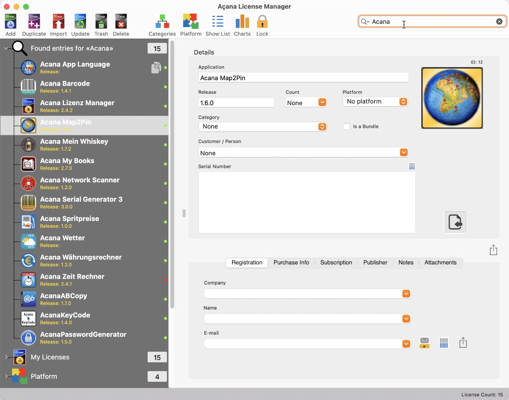Switch to the Attachments tab
Image resolution: width=509 pixels, height=400 pixels.
click(x=441, y=263)
